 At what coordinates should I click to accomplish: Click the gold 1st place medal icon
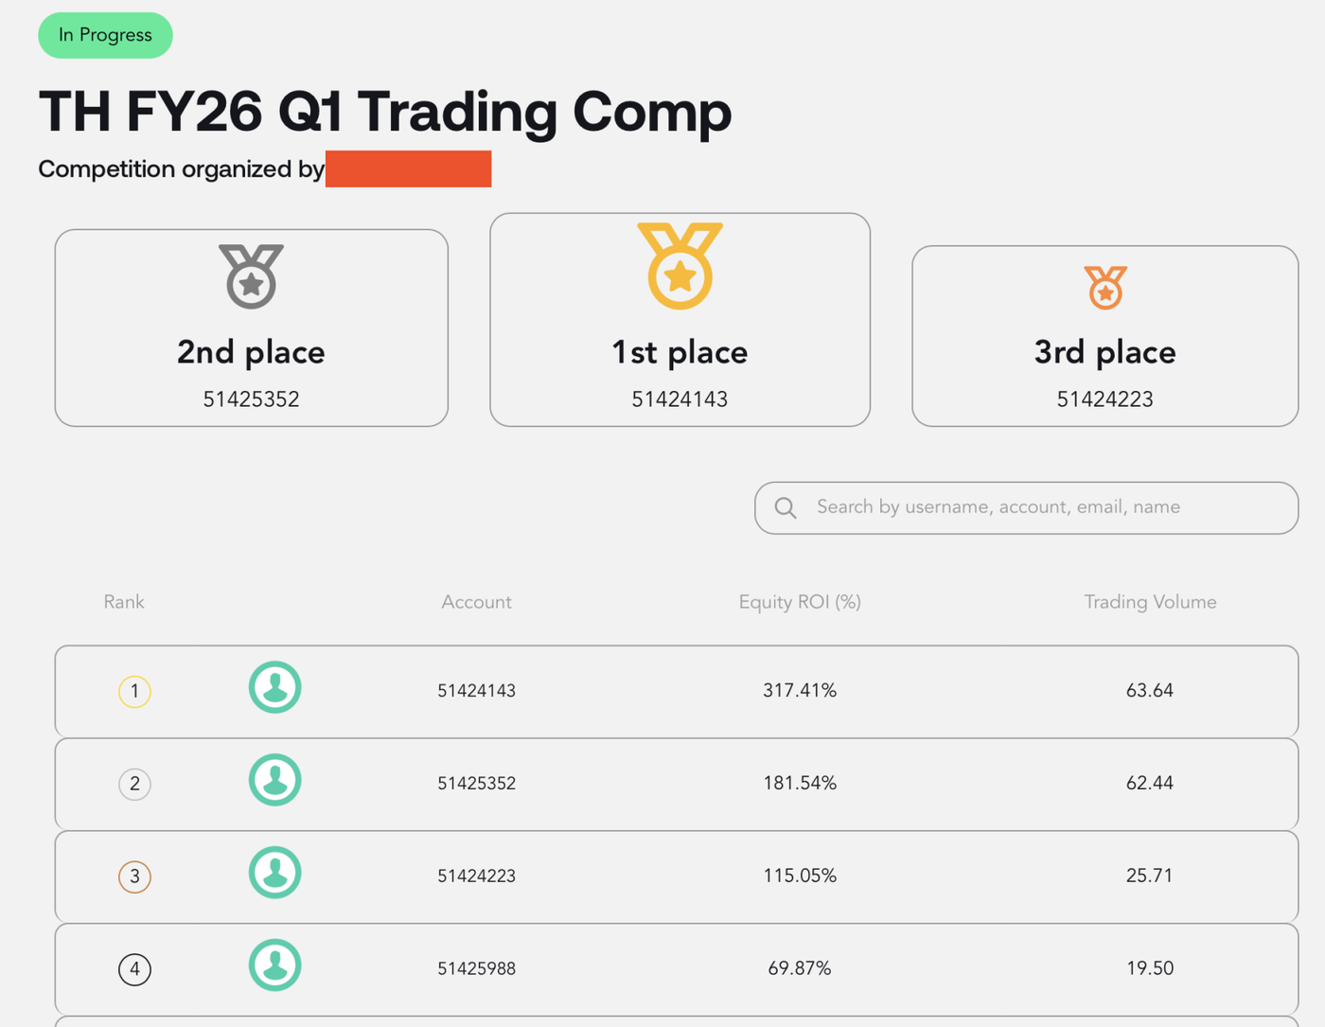(x=680, y=266)
